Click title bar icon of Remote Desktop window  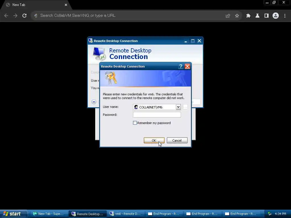[x=91, y=41]
